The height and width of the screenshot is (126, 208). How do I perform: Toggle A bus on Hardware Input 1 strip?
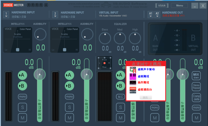point(22,75)
